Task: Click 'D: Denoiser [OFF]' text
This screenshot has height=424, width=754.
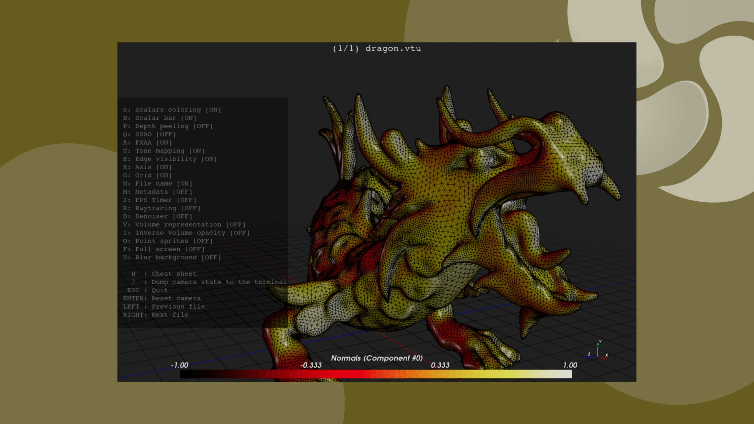Action: tap(158, 216)
